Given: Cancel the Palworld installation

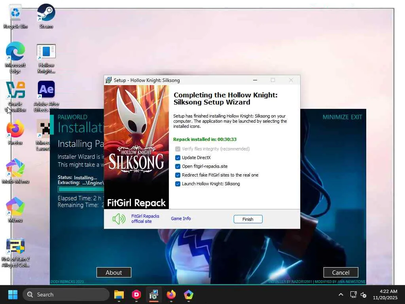Looking at the screenshot, I should [341, 272].
